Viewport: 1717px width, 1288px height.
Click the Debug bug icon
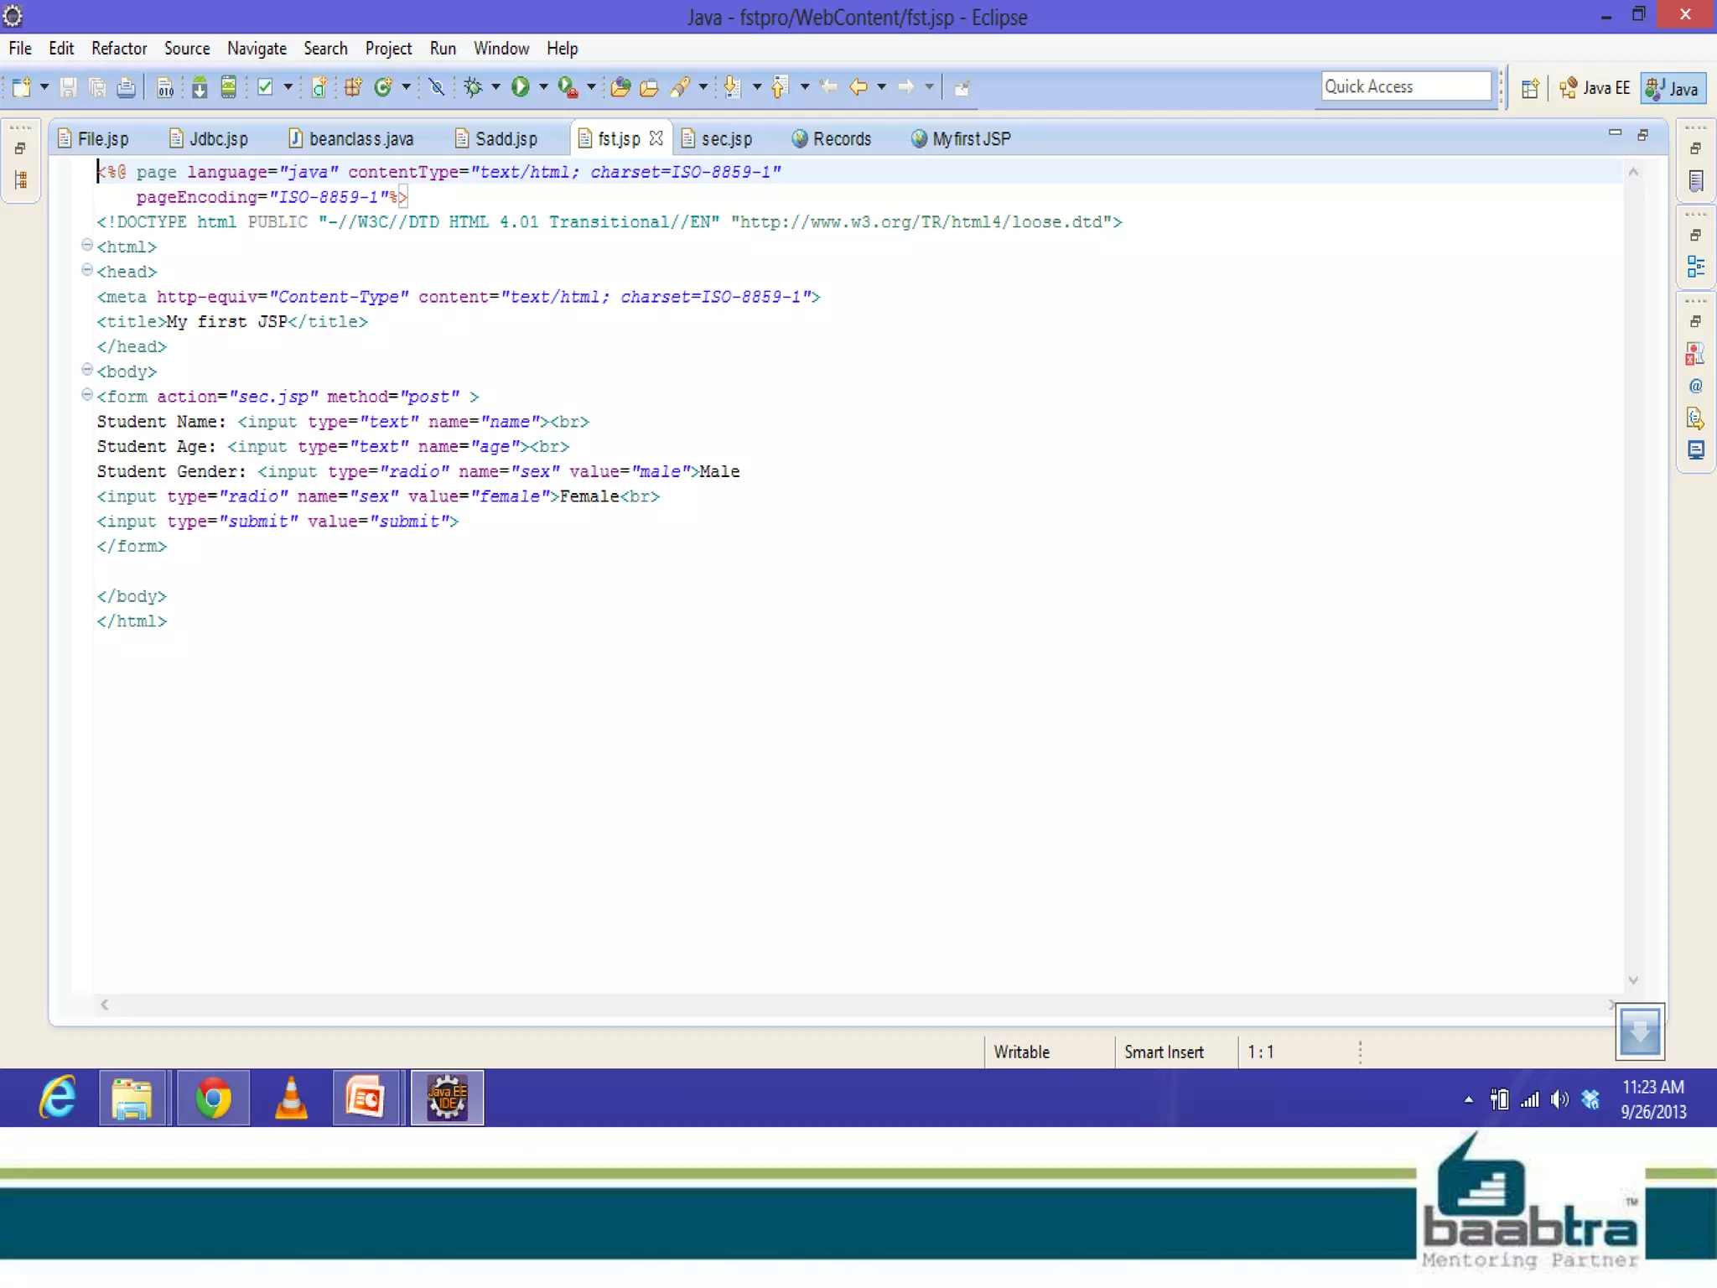473,87
